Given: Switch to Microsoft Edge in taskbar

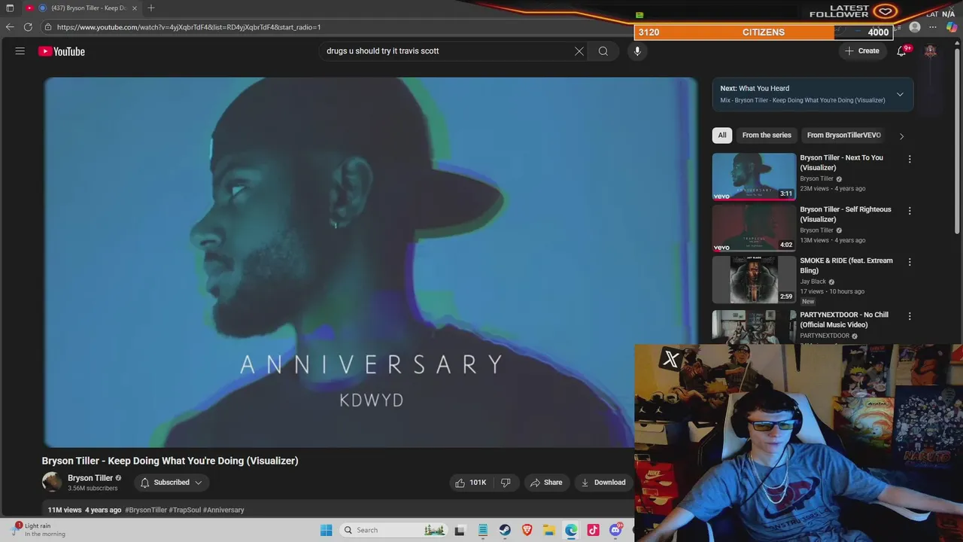Looking at the screenshot, I should point(572,530).
